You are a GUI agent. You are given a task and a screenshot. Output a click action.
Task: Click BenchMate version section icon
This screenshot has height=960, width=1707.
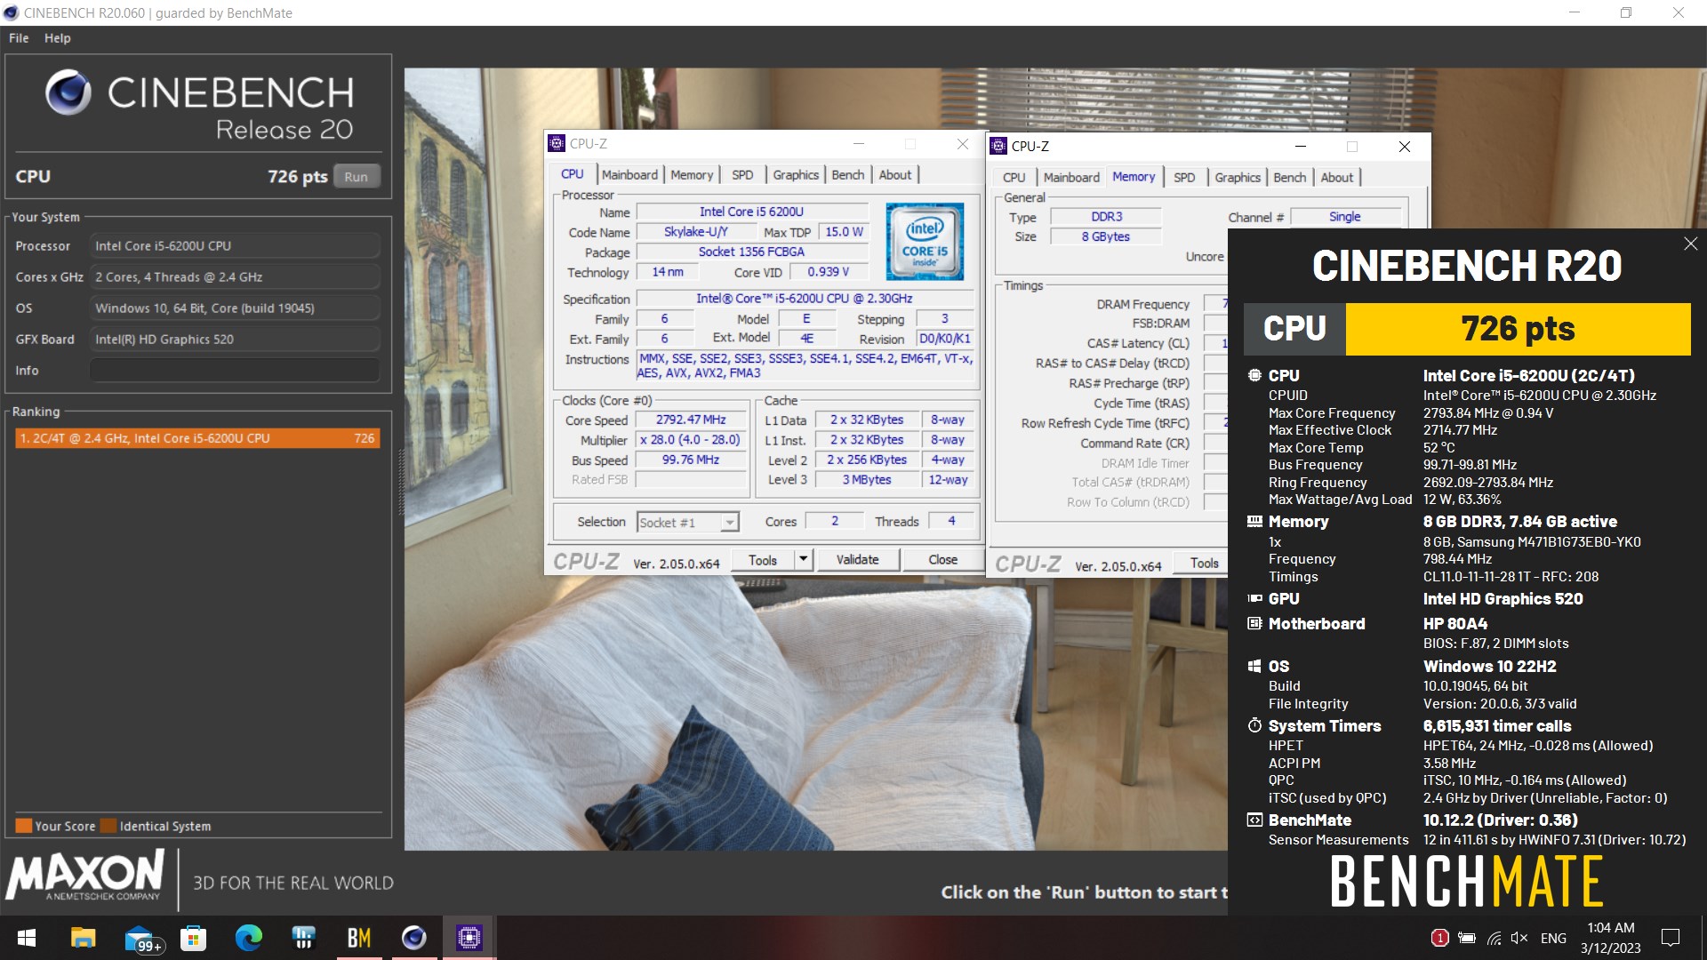[1254, 820]
